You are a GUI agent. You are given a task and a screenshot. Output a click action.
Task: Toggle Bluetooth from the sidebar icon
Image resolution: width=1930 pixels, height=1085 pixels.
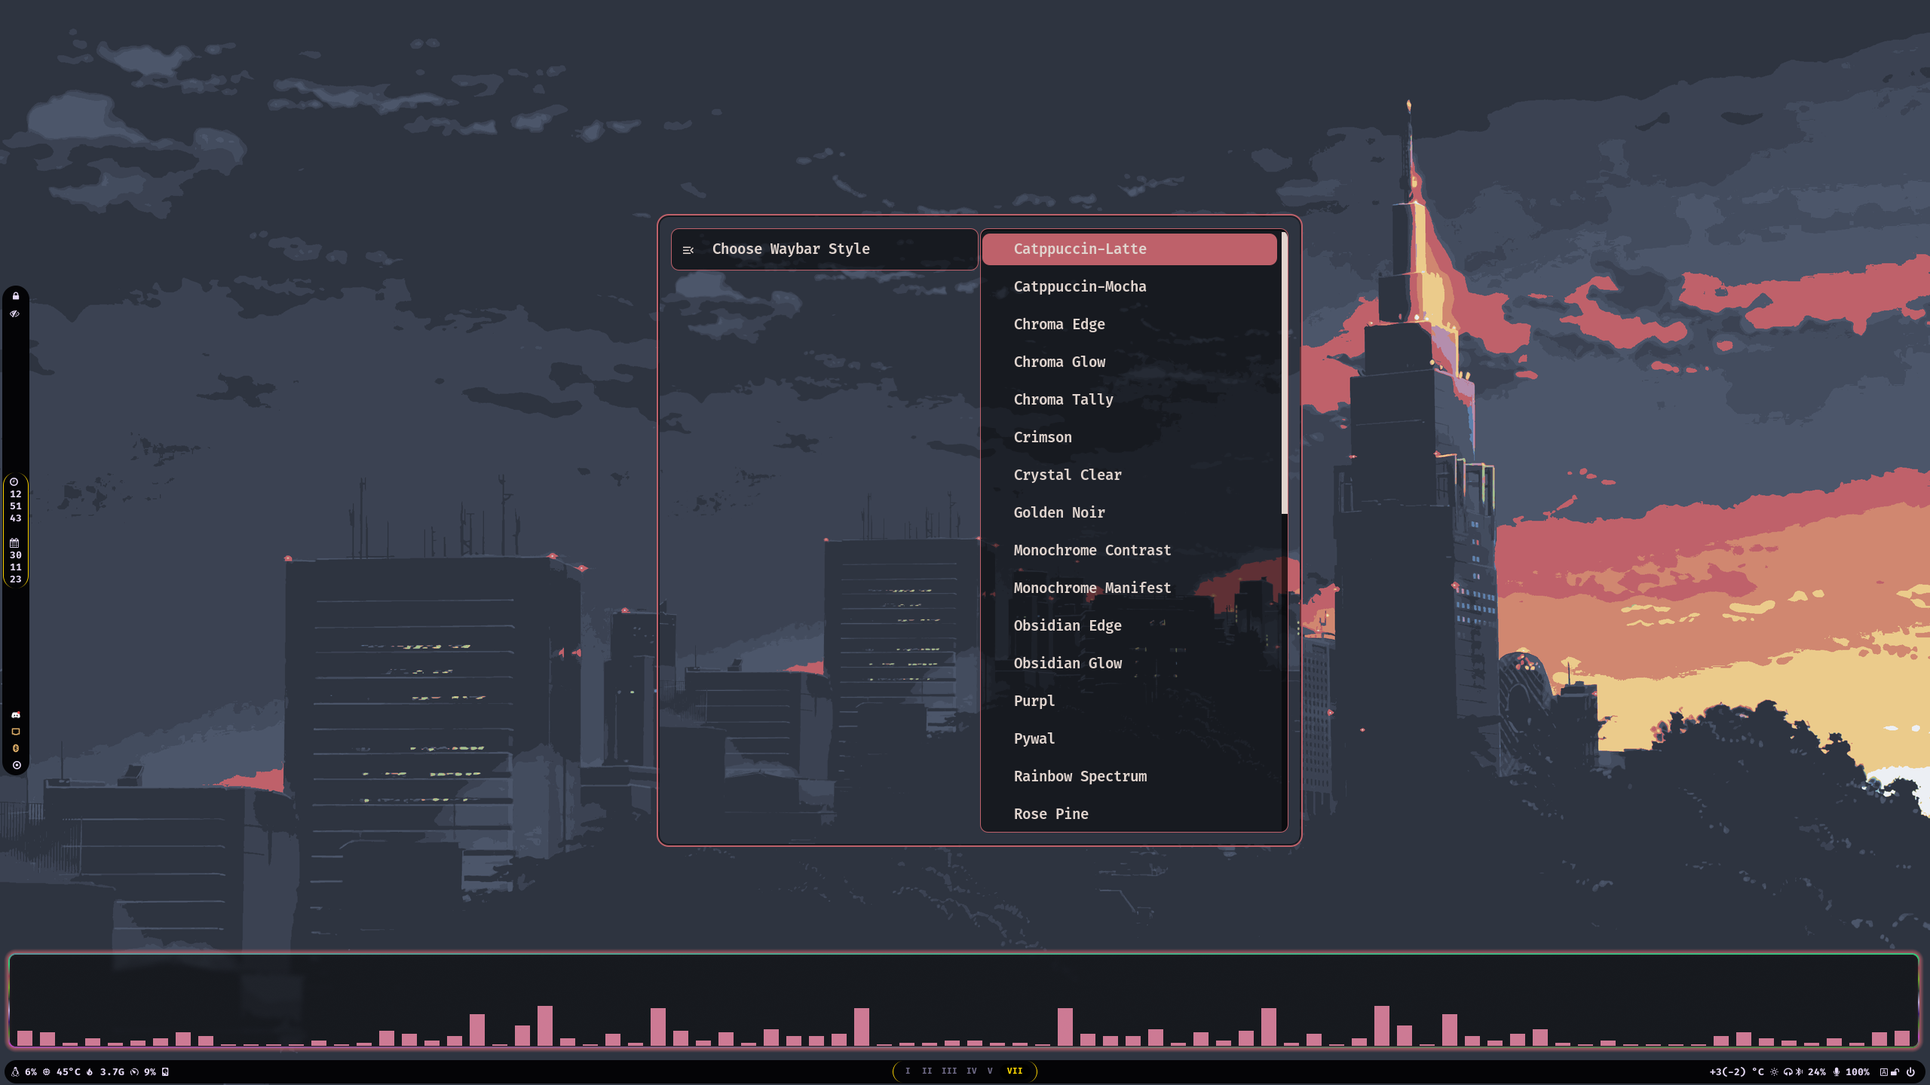click(x=15, y=749)
